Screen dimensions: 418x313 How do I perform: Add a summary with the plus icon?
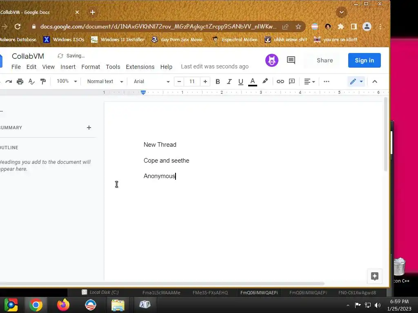click(89, 128)
